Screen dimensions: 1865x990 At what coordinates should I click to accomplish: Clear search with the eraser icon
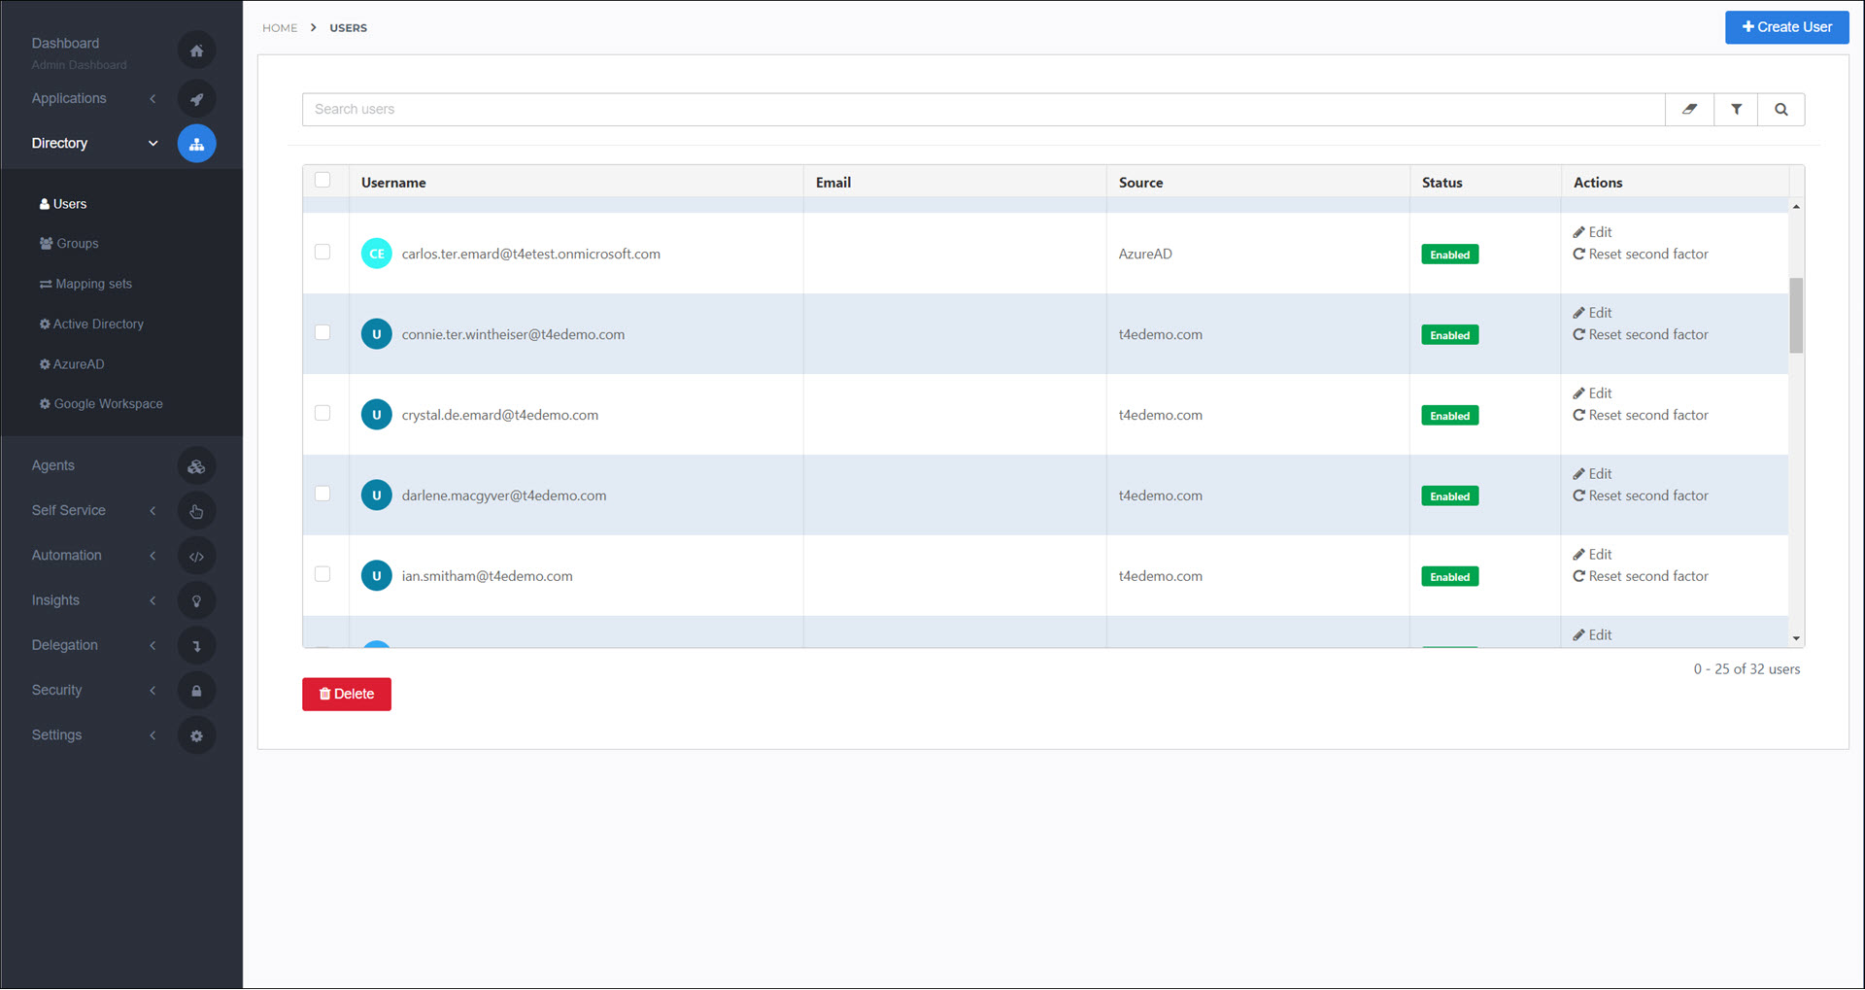[x=1690, y=110]
